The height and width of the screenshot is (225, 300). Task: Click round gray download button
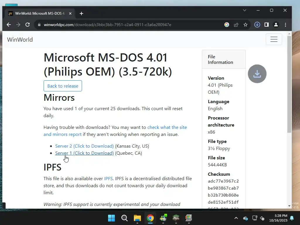[257, 74]
